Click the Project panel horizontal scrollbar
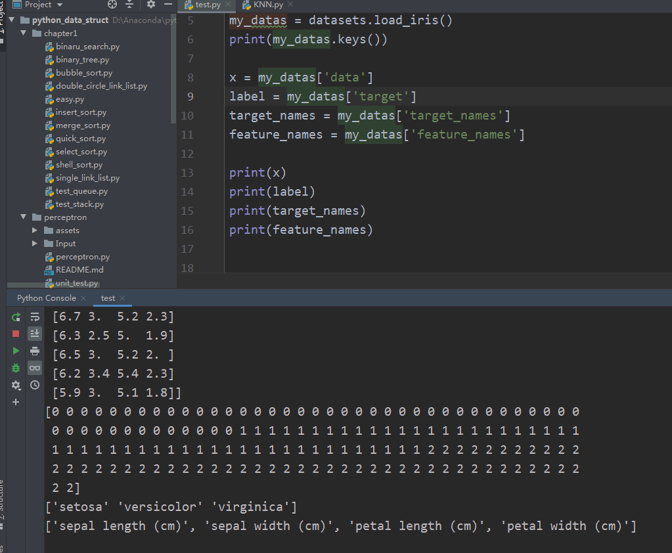672x553 pixels. (54, 285)
